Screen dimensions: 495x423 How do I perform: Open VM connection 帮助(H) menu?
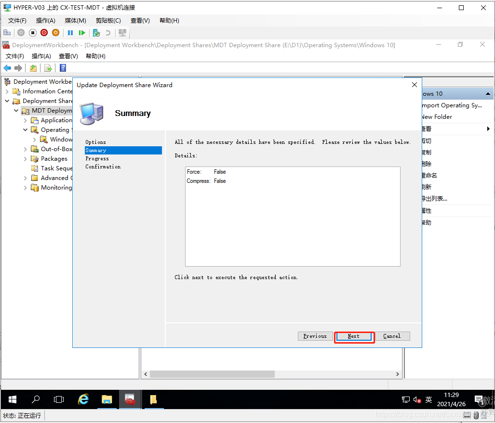[x=169, y=21]
